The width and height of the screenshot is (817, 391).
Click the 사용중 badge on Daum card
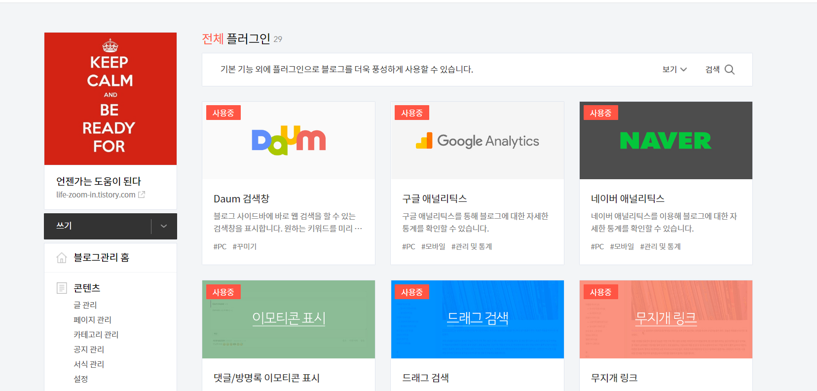223,113
